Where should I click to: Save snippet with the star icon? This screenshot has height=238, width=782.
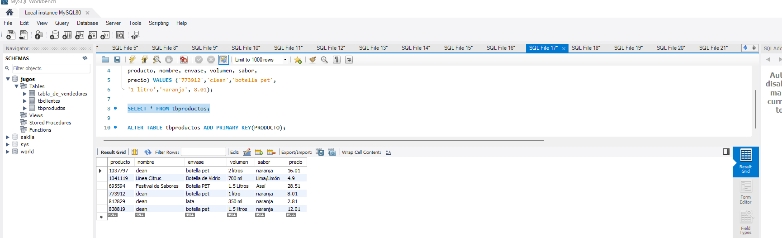(x=298, y=59)
